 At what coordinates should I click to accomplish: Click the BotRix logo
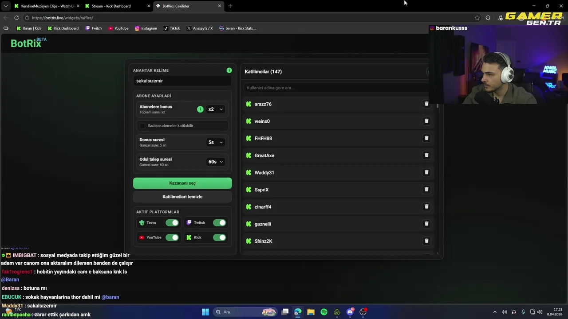(28, 43)
